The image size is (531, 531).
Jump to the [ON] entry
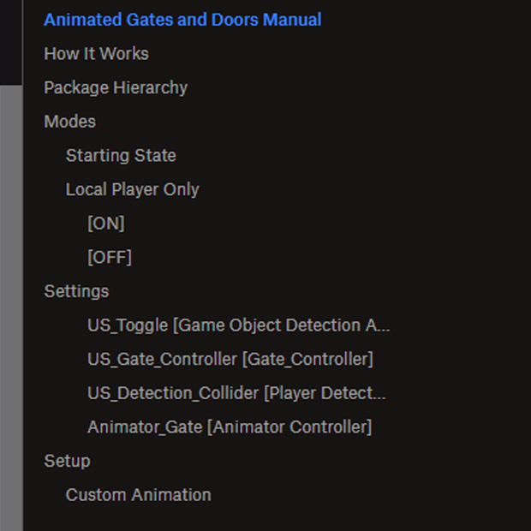(106, 224)
